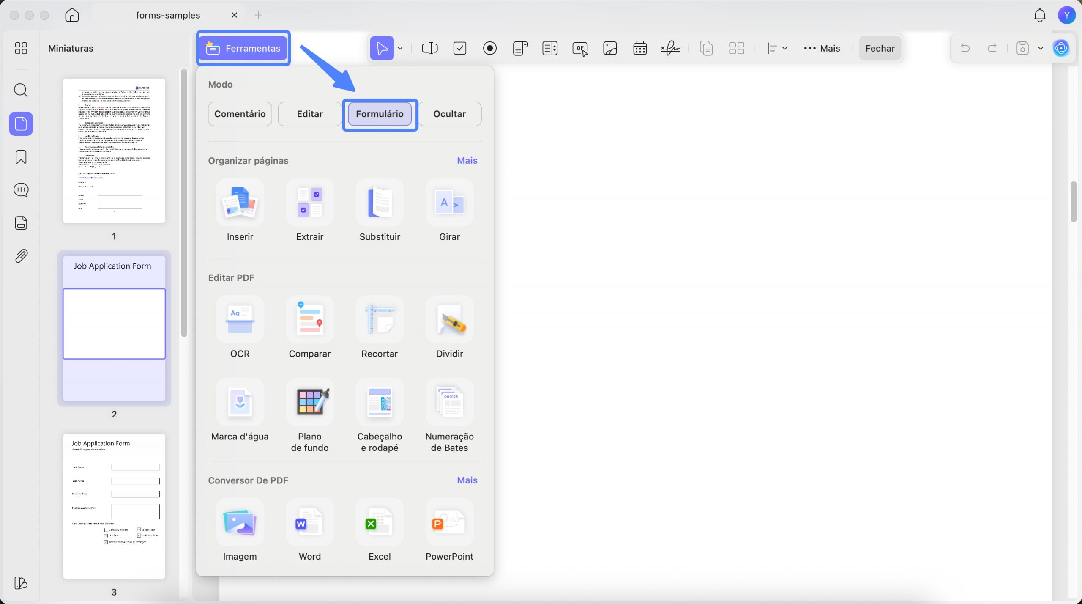Screen dimensions: 1082x604
Task: Choose Substituir pages tool
Action: 380,210
